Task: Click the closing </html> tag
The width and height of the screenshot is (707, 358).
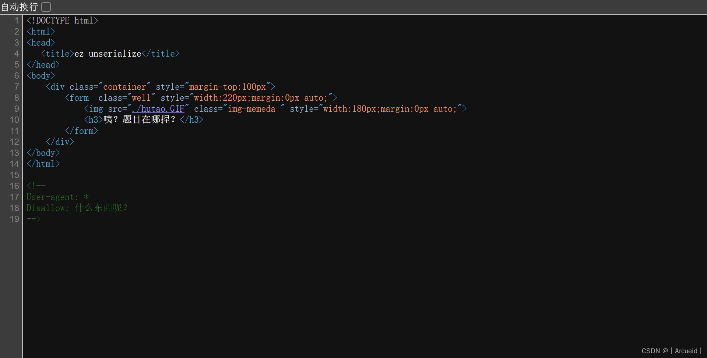Action: [43, 164]
